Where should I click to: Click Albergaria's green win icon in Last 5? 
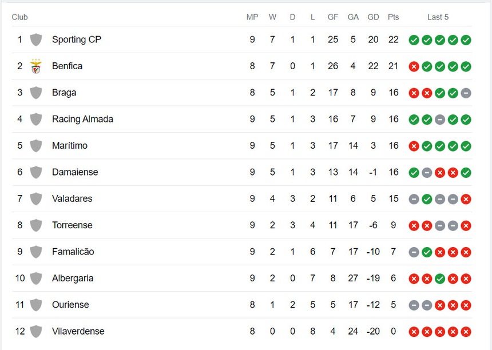[440, 279]
